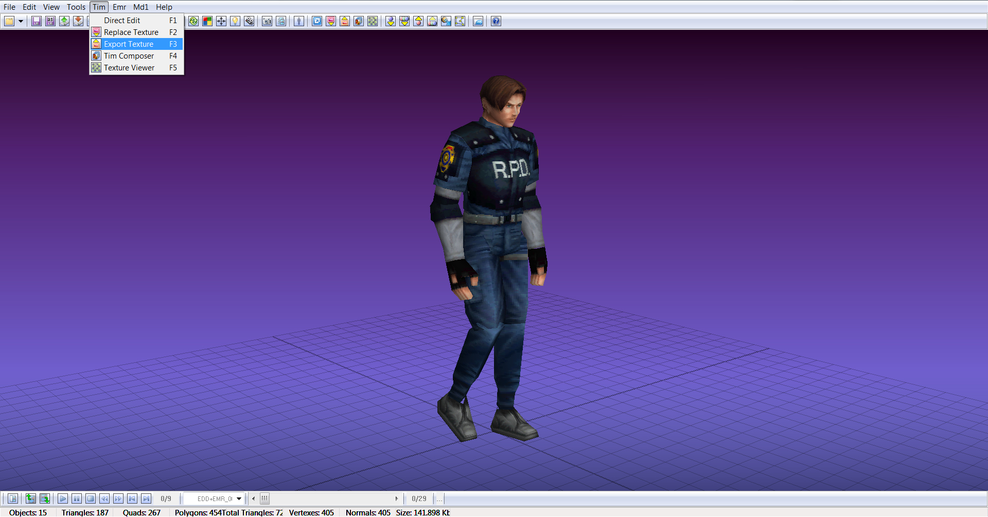988x517 pixels.
Task: Click the globe with blue arrows icon
Action: 446,21
